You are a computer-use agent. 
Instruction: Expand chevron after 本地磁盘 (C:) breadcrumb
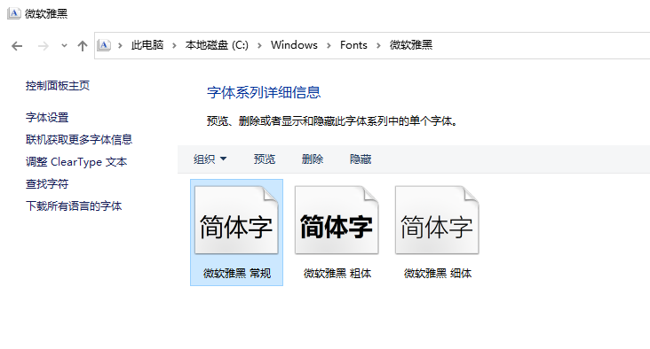pos(259,45)
